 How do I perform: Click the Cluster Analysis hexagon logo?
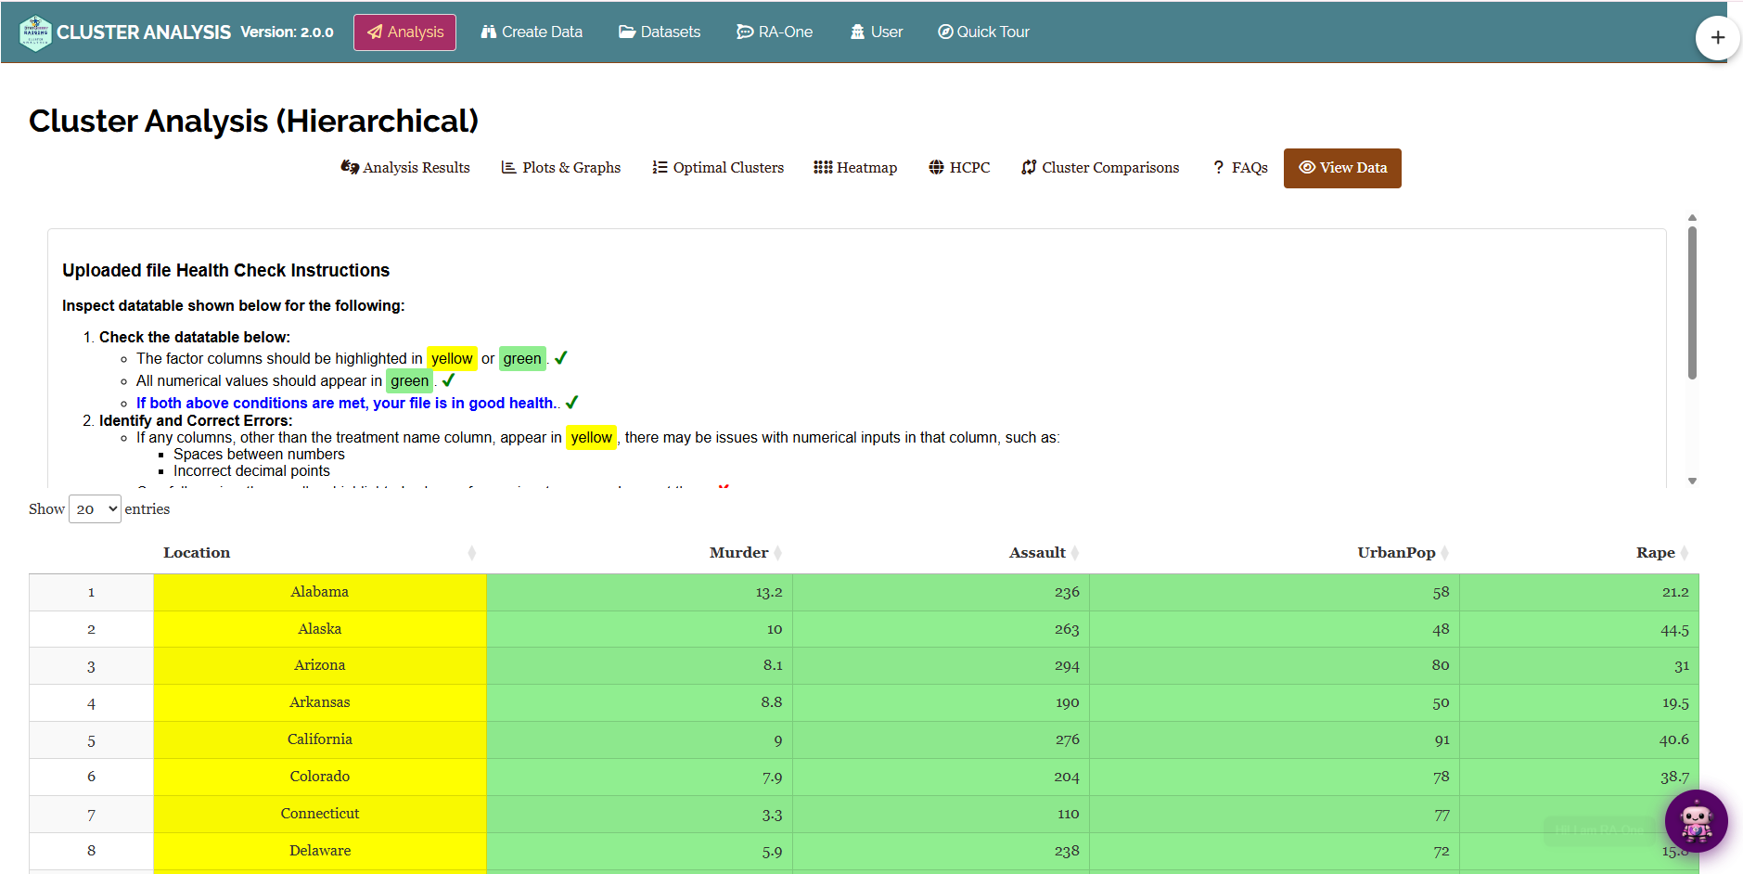coord(35,32)
